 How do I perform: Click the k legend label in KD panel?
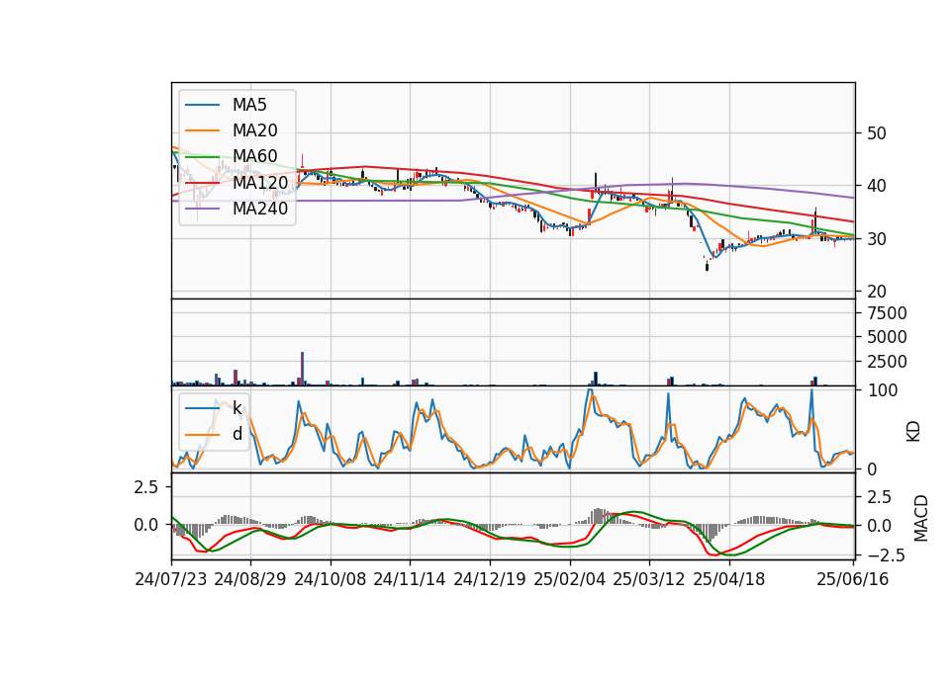[x=237, y=408]
